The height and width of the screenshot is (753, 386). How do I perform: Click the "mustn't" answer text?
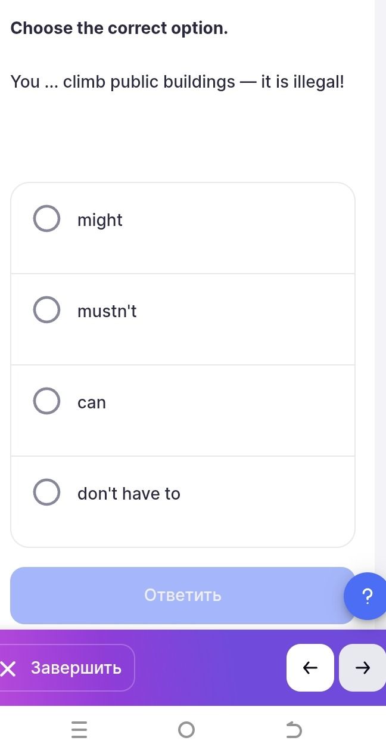[x=107, y=311]
